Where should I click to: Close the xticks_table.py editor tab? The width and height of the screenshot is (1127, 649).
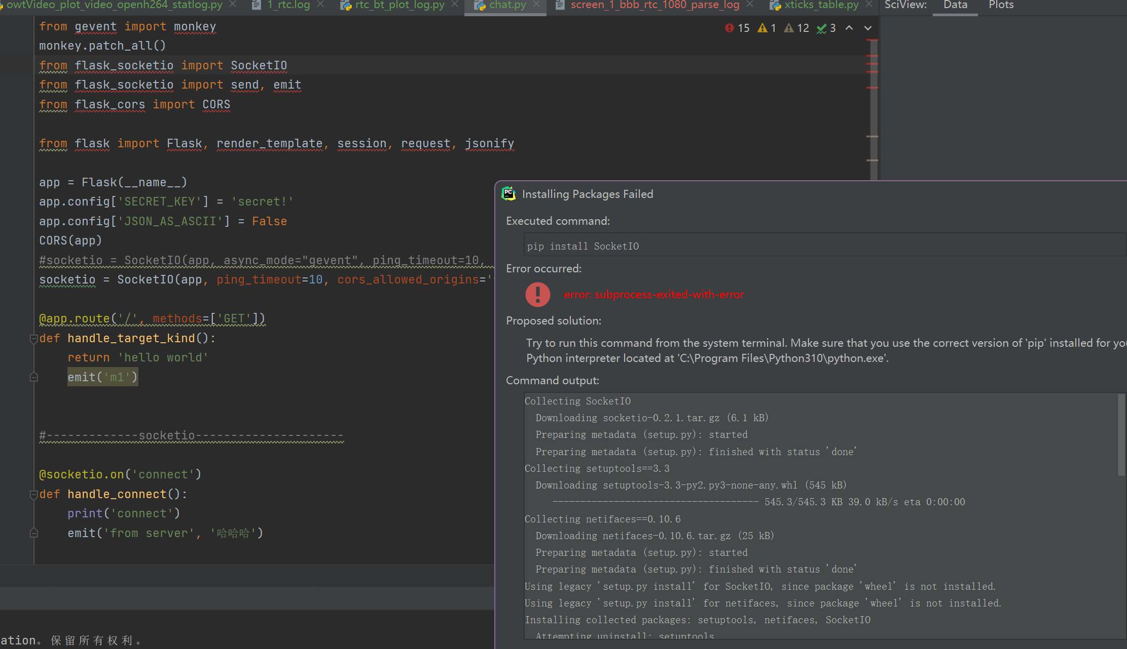coord(869,6)
